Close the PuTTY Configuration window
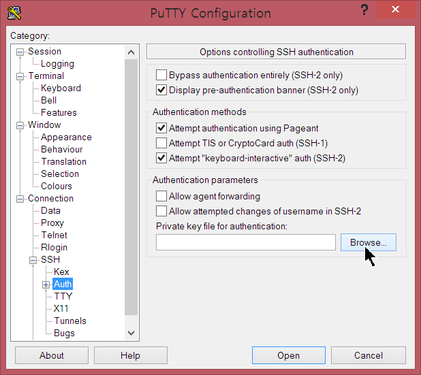The height and width of the screenshot is (375, 421). (395, 10)
